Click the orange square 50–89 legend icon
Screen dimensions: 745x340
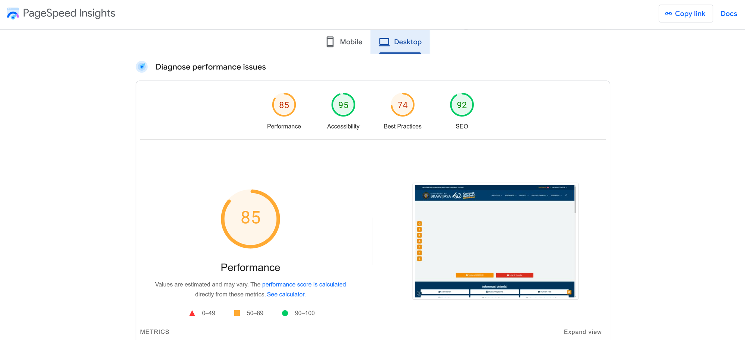click(x=237, y=313)
